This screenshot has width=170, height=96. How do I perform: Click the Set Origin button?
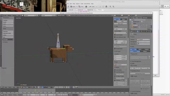coord(8,39)
